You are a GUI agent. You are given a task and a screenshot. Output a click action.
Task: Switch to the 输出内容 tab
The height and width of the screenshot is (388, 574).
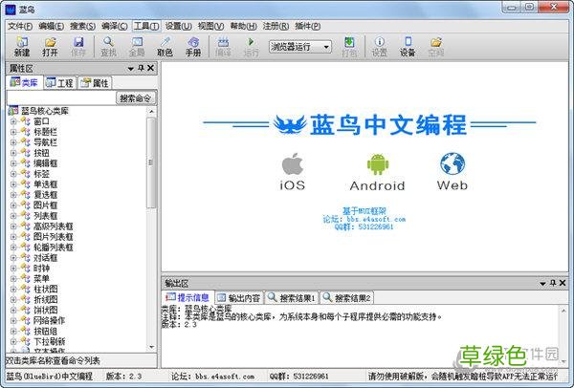click(239, 298)
